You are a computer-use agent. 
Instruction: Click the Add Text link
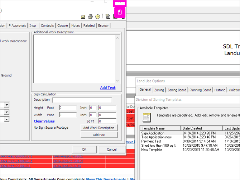click(x=108, y=87)
